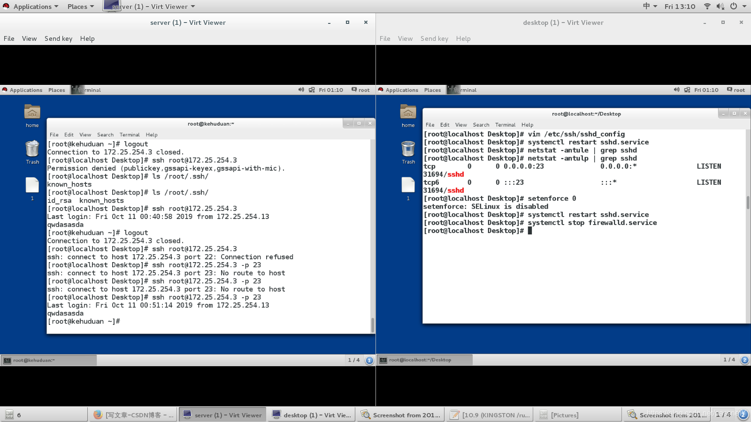
Task: Select file named 1 on server desktop
Action: click(32, 189)
